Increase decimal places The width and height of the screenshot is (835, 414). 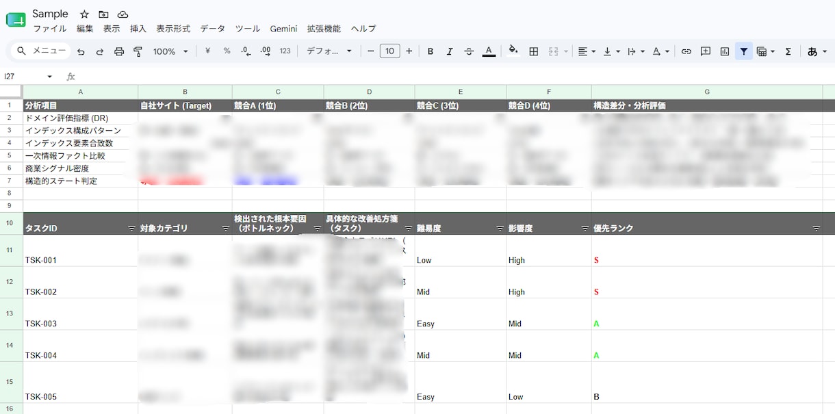[266, 51]
